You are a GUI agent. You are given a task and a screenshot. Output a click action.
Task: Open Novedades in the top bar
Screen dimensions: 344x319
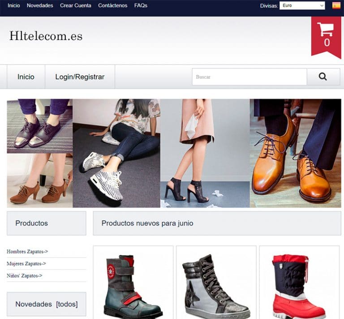pyautogui.click(x=40, y=5)
